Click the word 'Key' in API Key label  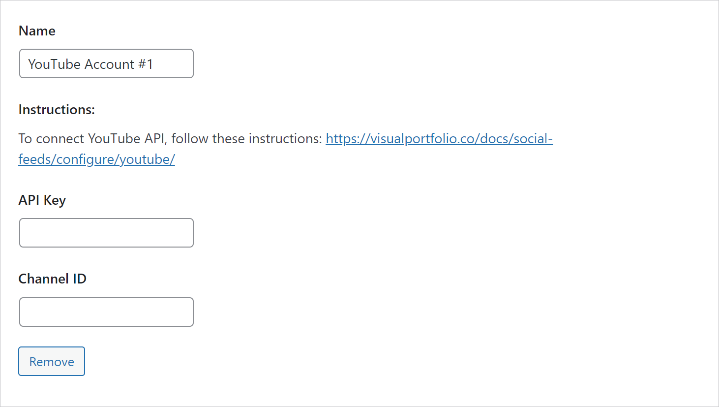(55, 200)
